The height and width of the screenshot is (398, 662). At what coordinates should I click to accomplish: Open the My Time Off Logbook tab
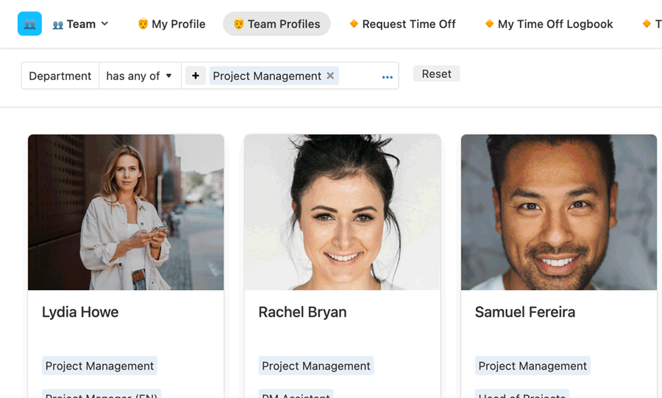tap(549, 24)
